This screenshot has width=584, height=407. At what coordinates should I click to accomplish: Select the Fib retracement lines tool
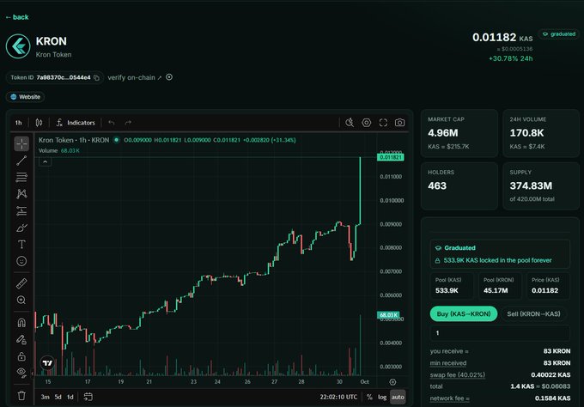pyautogui.click(x=21, y=177)
